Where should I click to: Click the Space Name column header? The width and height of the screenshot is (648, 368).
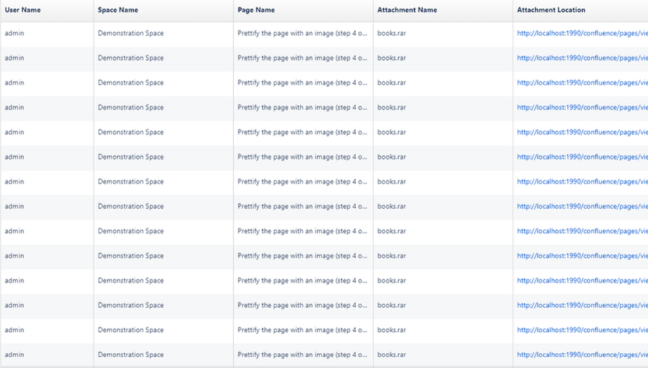pos(118,10)
